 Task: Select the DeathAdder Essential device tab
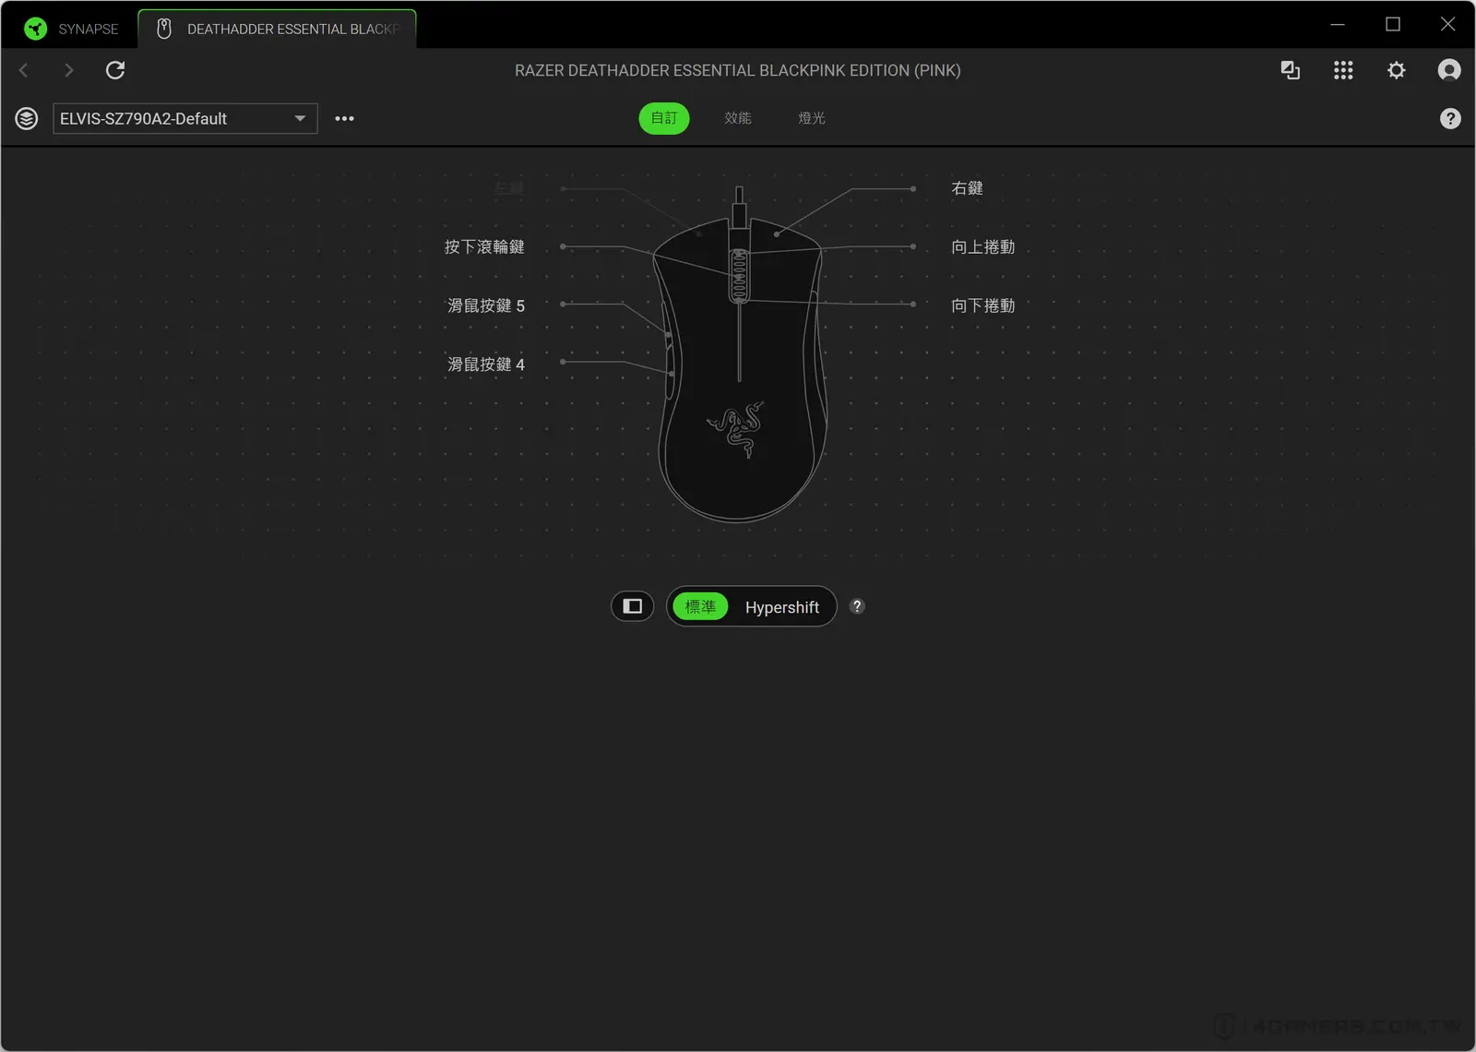(278, 29)
